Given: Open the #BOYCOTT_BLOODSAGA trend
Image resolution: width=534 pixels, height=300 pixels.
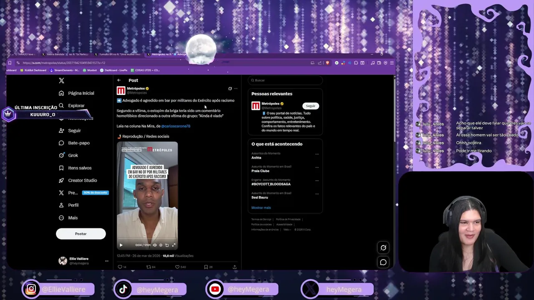Looking at the screenshot, I should click(271, 184).
